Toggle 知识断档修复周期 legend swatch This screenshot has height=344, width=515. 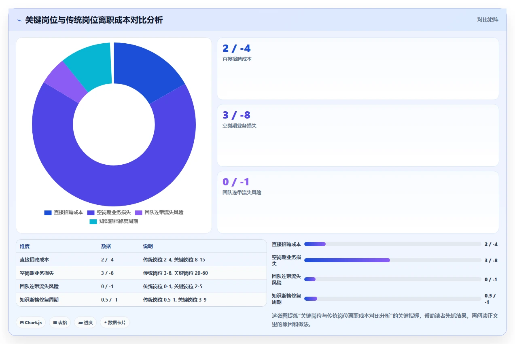[93, 221]
